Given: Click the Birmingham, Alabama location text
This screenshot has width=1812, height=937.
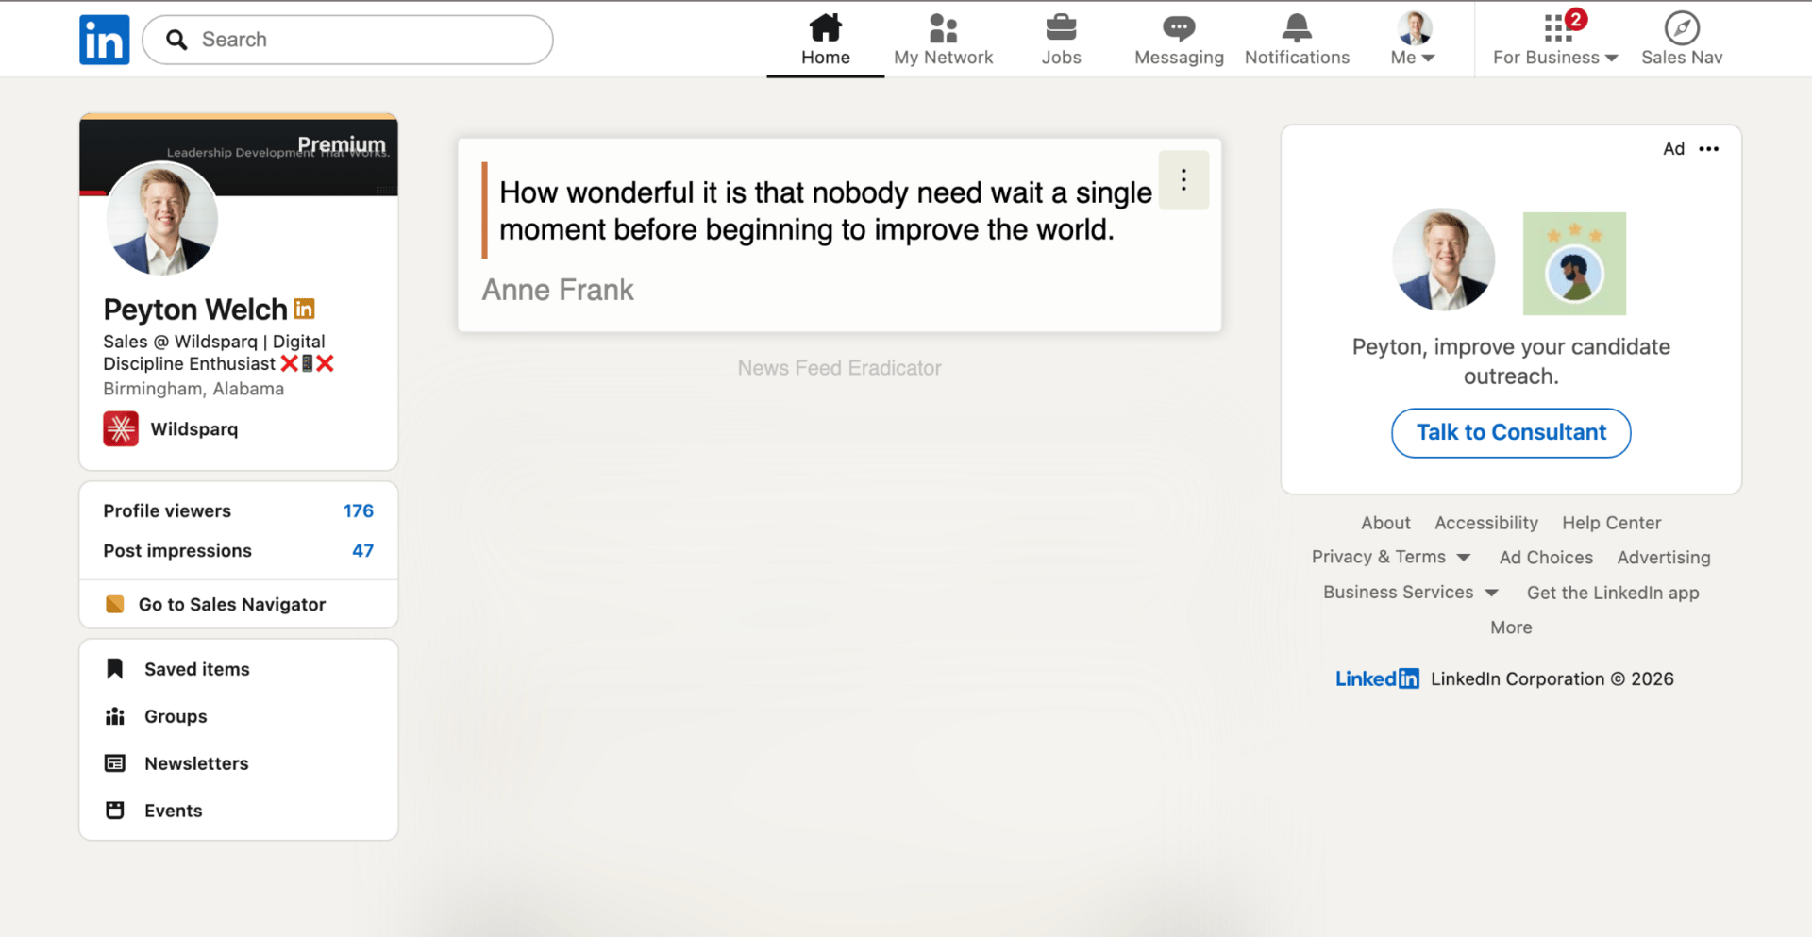Looking at the screenshot, I should [x=193, y=389].
